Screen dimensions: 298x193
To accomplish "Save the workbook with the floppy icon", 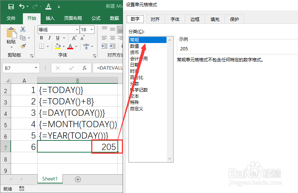I will tap(11, 7).
